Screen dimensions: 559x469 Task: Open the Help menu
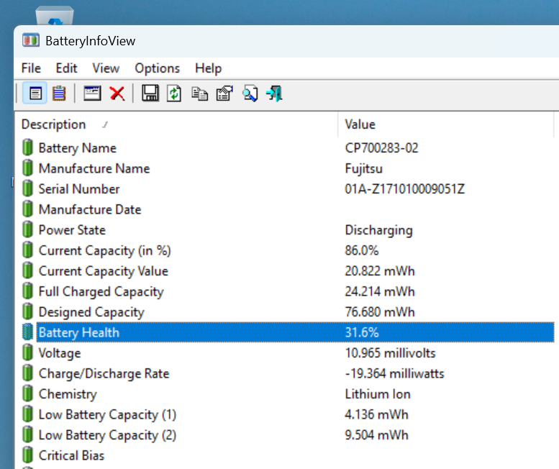208,68
